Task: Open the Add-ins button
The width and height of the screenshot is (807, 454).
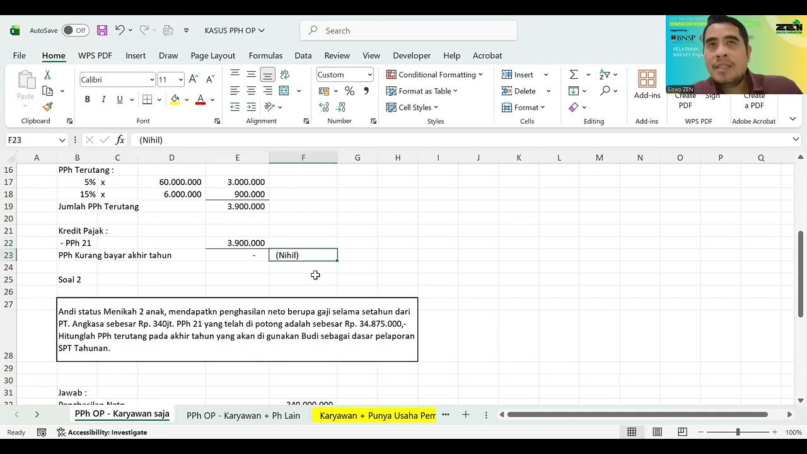Action: pyautogui.click(x=647, y=85)
